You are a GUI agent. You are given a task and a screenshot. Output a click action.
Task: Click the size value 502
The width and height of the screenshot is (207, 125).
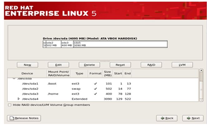click(x=109, y=89)
